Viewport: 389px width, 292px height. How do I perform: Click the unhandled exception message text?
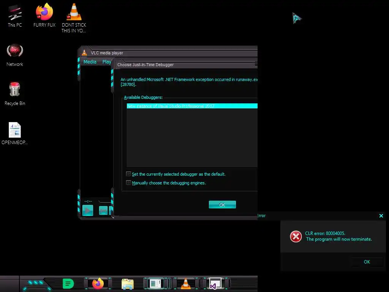coord(189,82)
